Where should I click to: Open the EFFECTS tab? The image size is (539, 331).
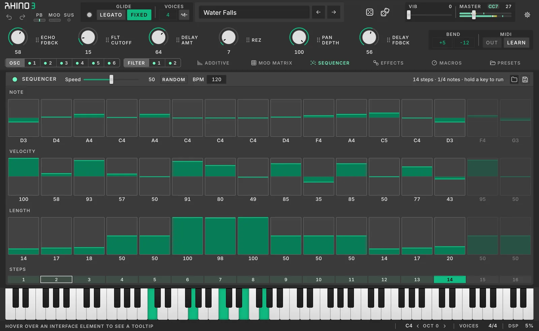388,63
